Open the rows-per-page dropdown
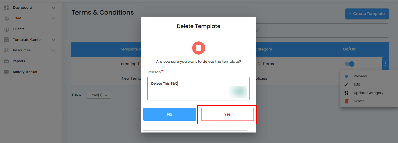The image size is (398, 143). 99,95
